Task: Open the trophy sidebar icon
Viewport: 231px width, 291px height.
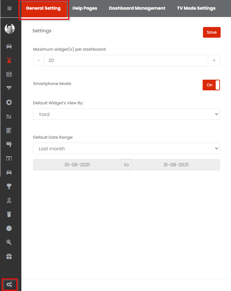Action: tap(9, 186)
